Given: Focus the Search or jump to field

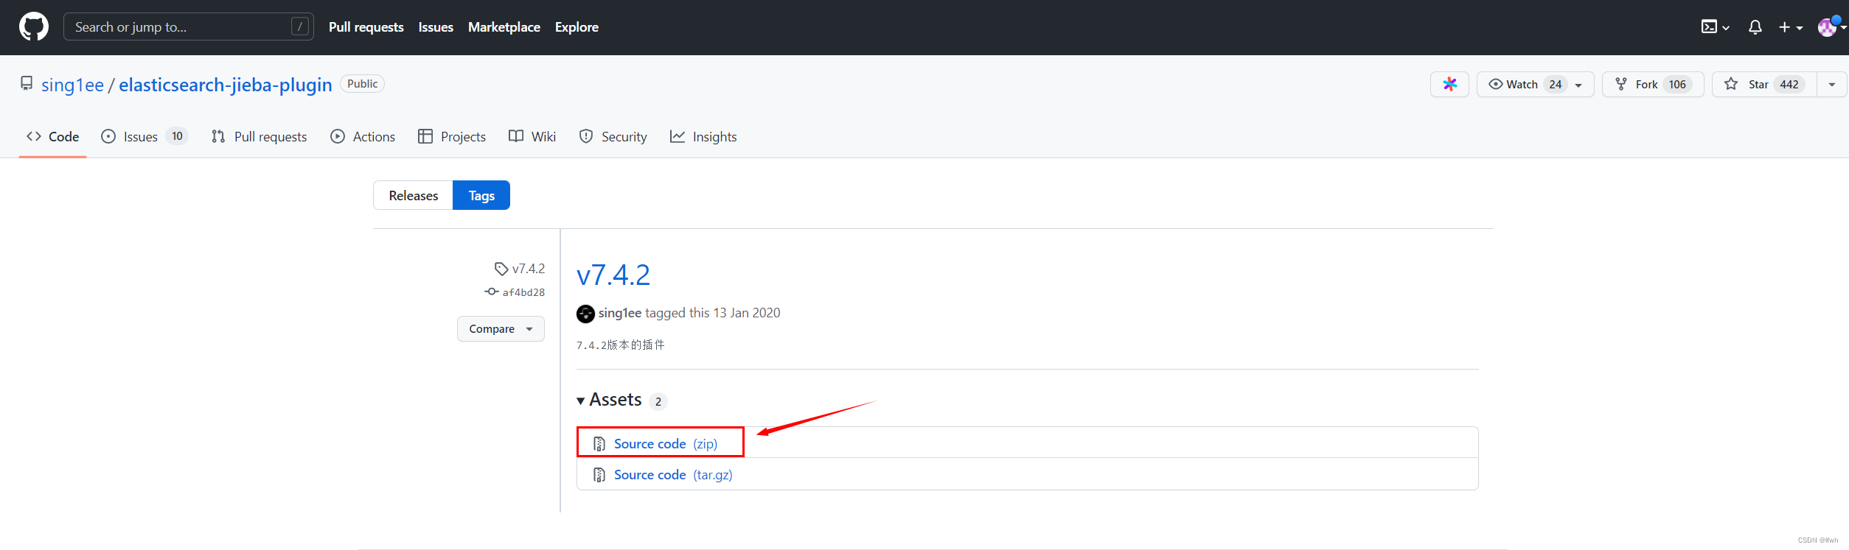Looking at the screenshot, I should point(188,27).
